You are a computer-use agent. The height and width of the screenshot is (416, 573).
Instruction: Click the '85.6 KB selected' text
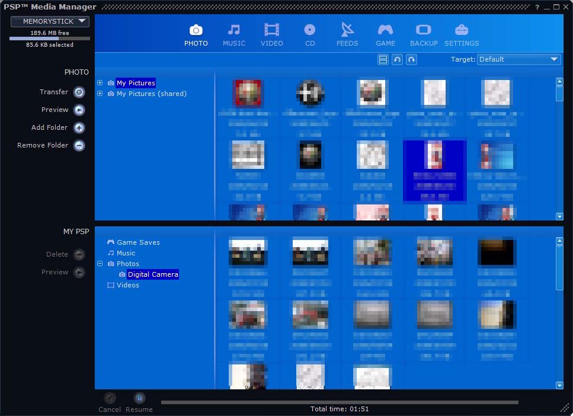tap(50, 44)
